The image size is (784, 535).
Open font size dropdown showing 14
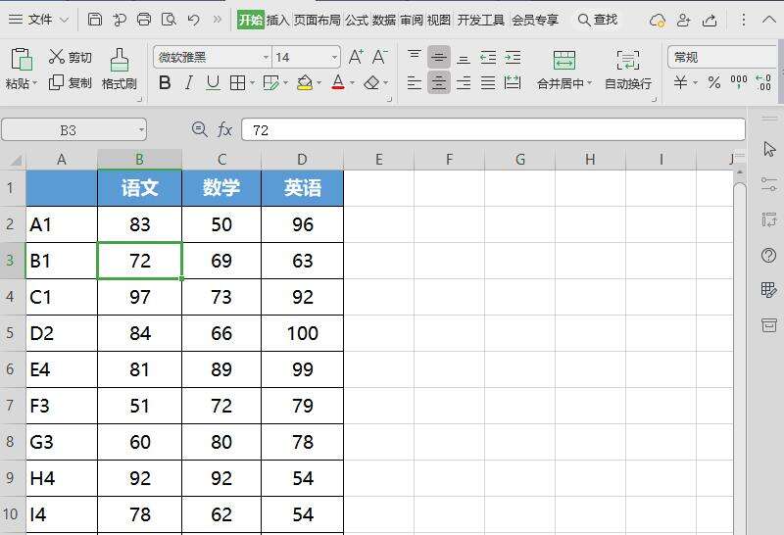[334, 57]
